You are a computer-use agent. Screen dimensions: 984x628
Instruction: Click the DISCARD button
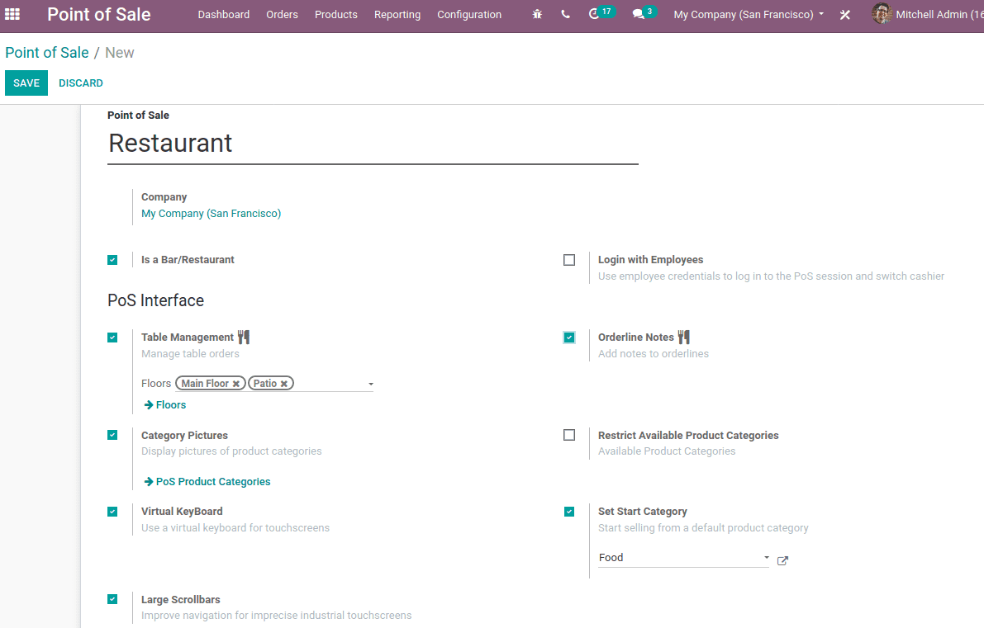81,83
